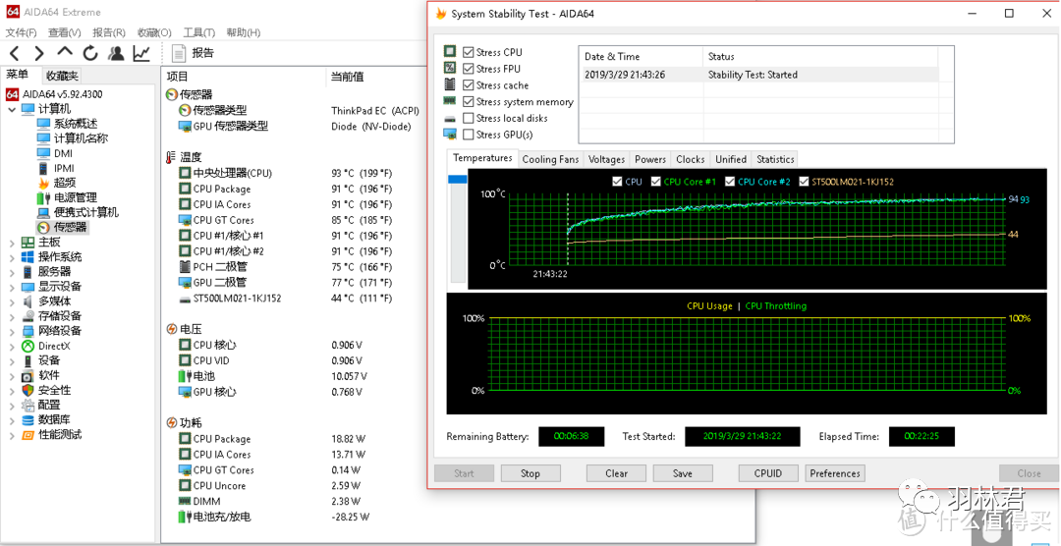The image size is (1061, 546).
Task: Click the 设备 devices icon in tree
Action: [28, 360]
